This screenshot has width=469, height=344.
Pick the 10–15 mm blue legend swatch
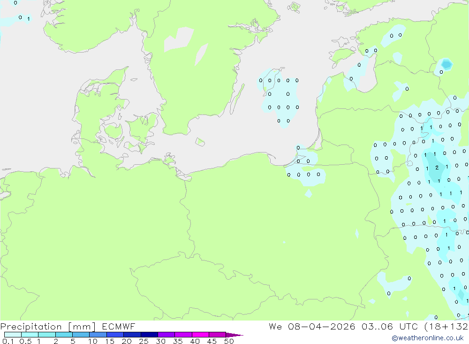coord(98,335)
